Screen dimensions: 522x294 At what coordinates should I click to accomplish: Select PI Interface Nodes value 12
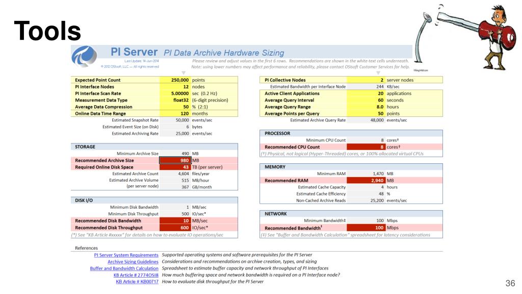coord(175,87)
